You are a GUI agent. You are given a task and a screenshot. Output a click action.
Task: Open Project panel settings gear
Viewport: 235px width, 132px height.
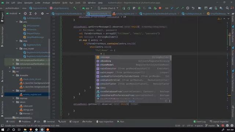click(43, 14)
